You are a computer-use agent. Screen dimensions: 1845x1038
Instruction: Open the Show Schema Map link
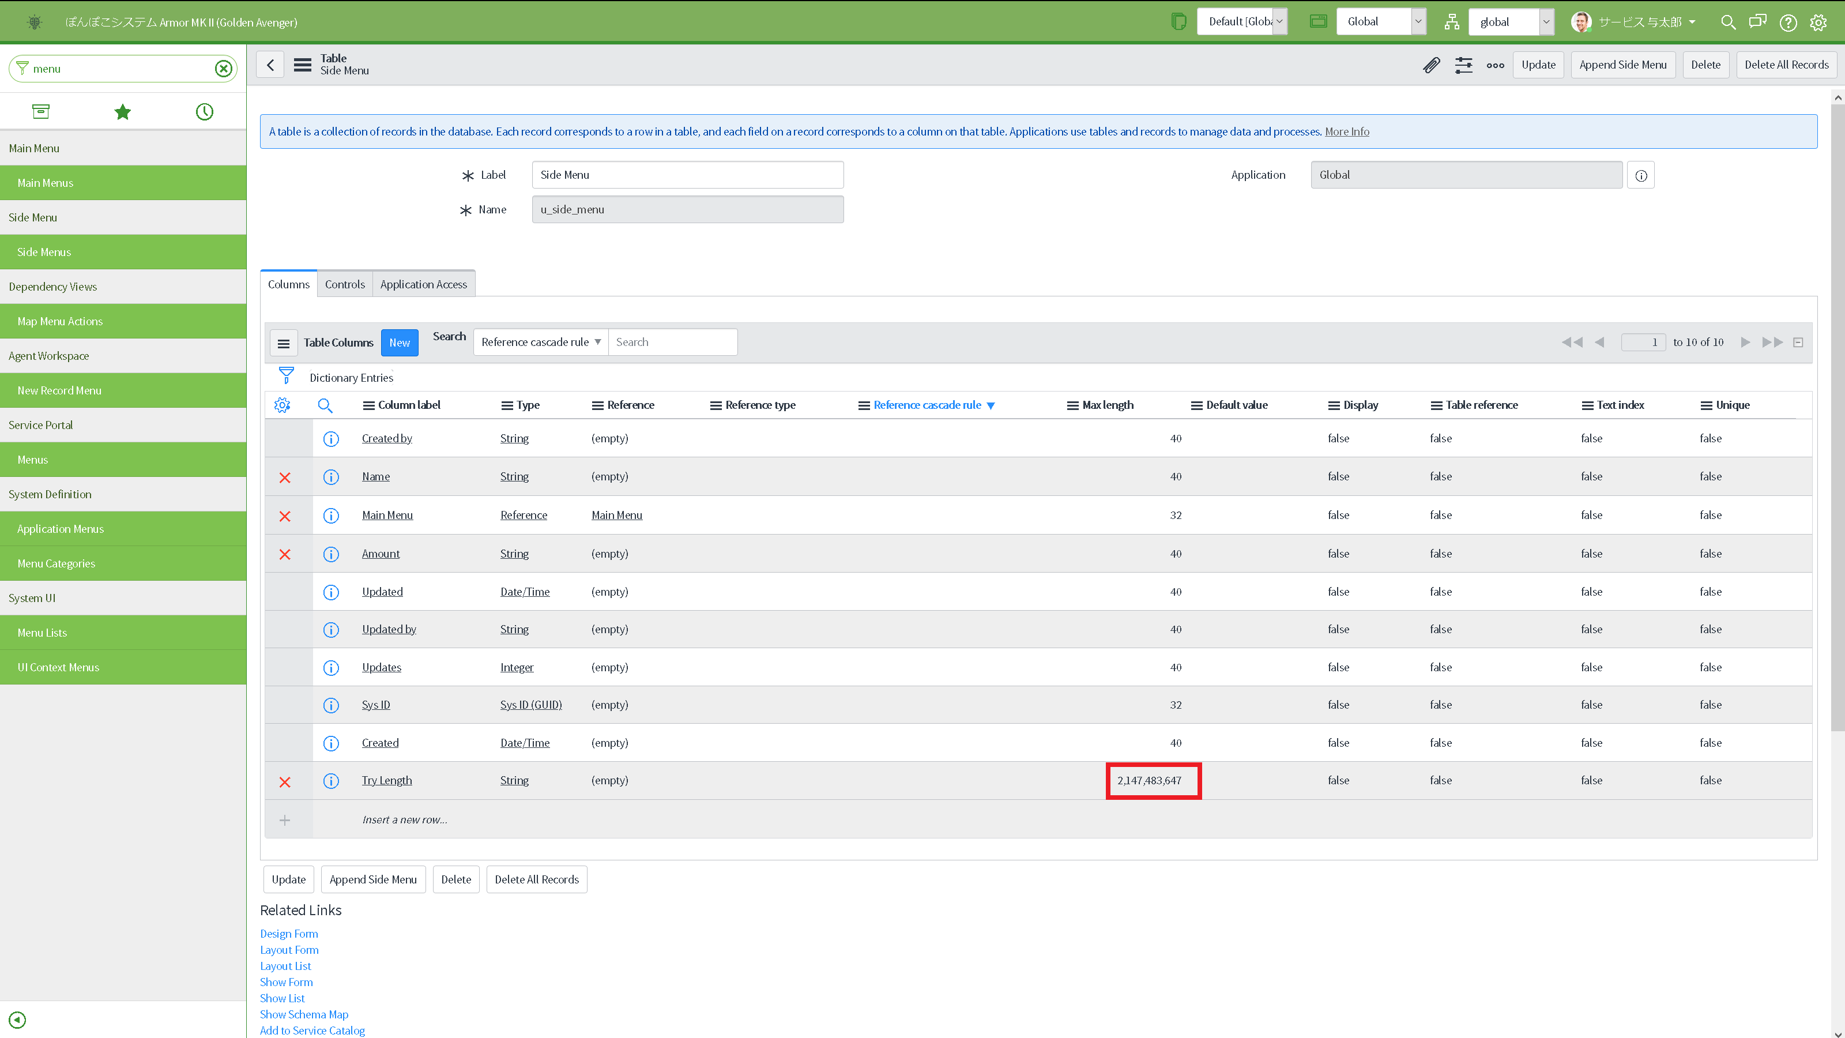(304, 1014)
